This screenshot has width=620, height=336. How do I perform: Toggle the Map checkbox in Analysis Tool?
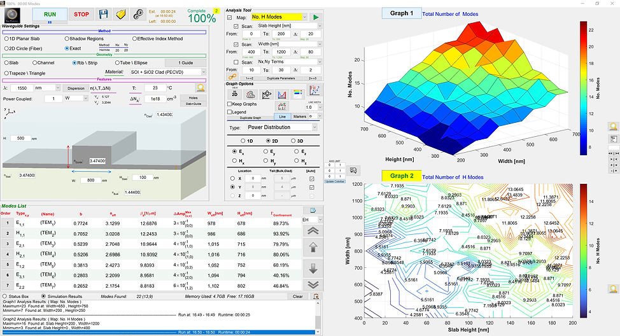tap(230, 17)
